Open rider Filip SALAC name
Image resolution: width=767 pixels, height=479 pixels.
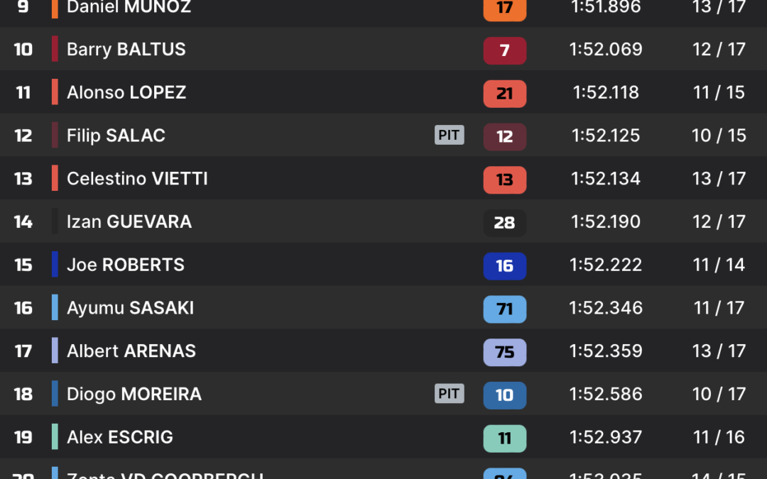pos(116,136)
